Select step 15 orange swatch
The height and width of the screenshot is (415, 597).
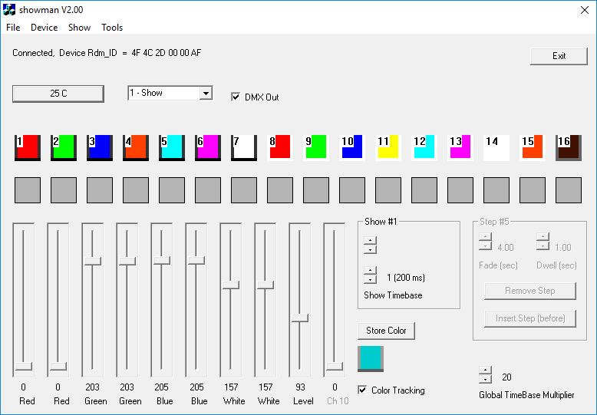(x=533, y=147)
